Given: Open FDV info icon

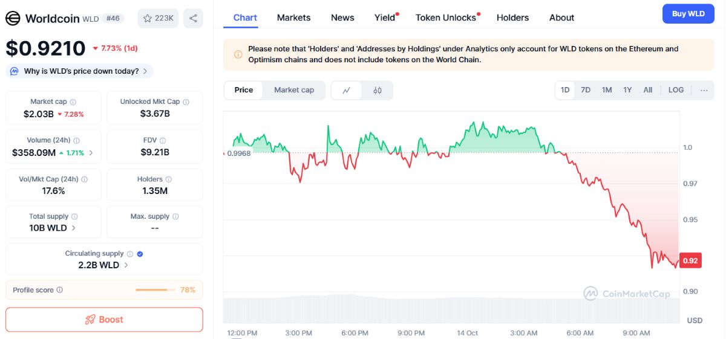Looking at the screenshot, I should (163, 140).
